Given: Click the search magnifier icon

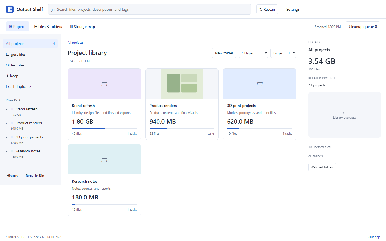Looking at the screenshot, I should click(x=53, y=10).
